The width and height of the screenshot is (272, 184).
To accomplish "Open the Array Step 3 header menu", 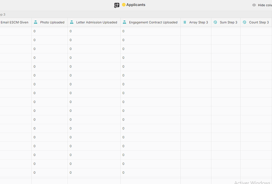I will 196,22.
